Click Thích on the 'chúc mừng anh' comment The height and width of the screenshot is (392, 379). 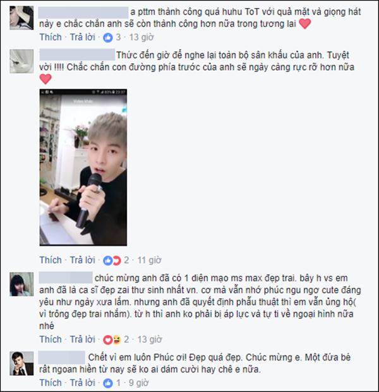[51, 340]
